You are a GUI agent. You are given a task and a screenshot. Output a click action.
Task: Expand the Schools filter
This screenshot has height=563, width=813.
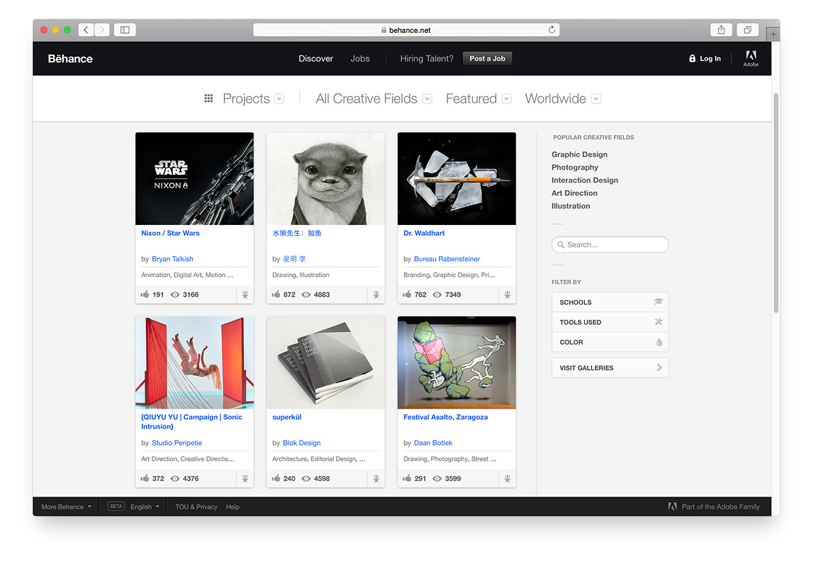(610, 302)
